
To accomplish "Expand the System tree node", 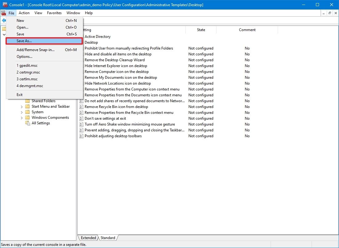I will (22, 112).
